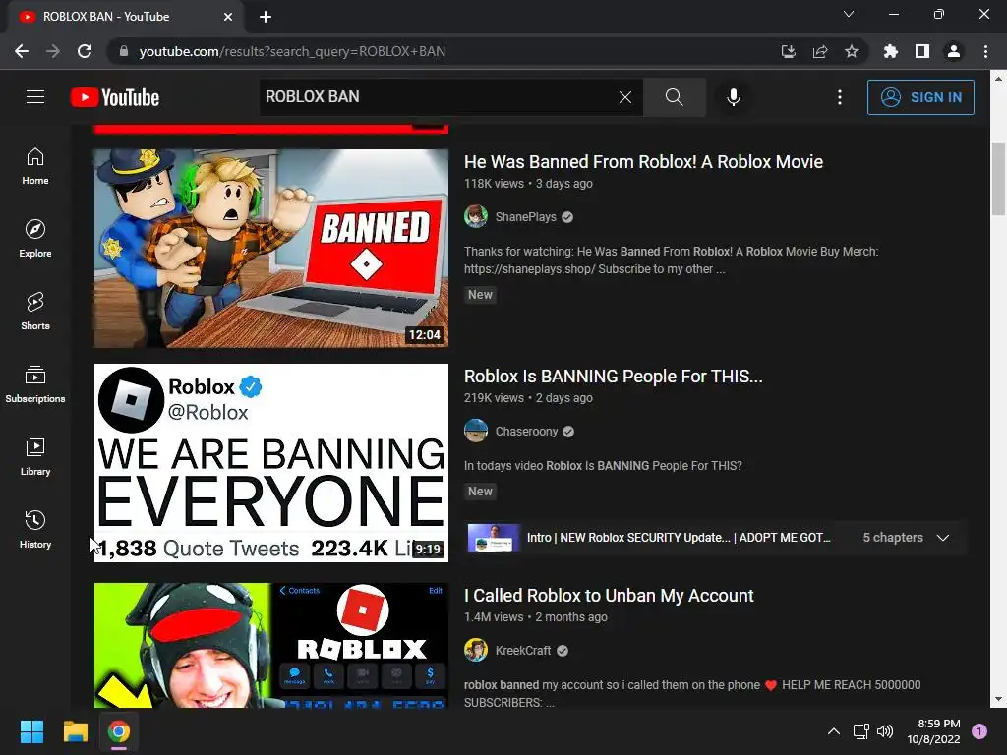Viewport: 1007px width, 755px height.
Task: Click the New badge under ShanePlays video
Action: [480, 295]
